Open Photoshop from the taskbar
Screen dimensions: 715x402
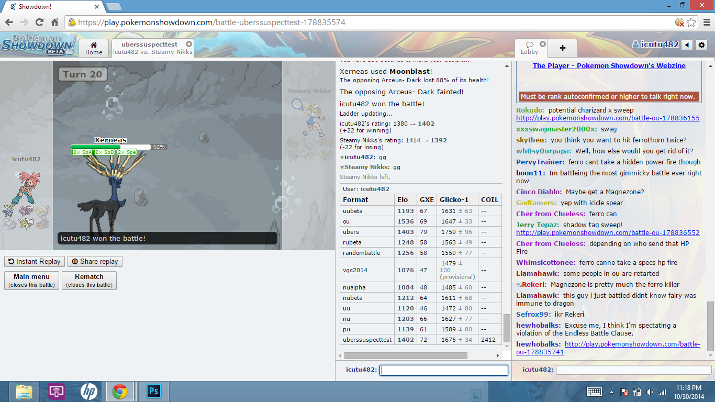(153, 392)
